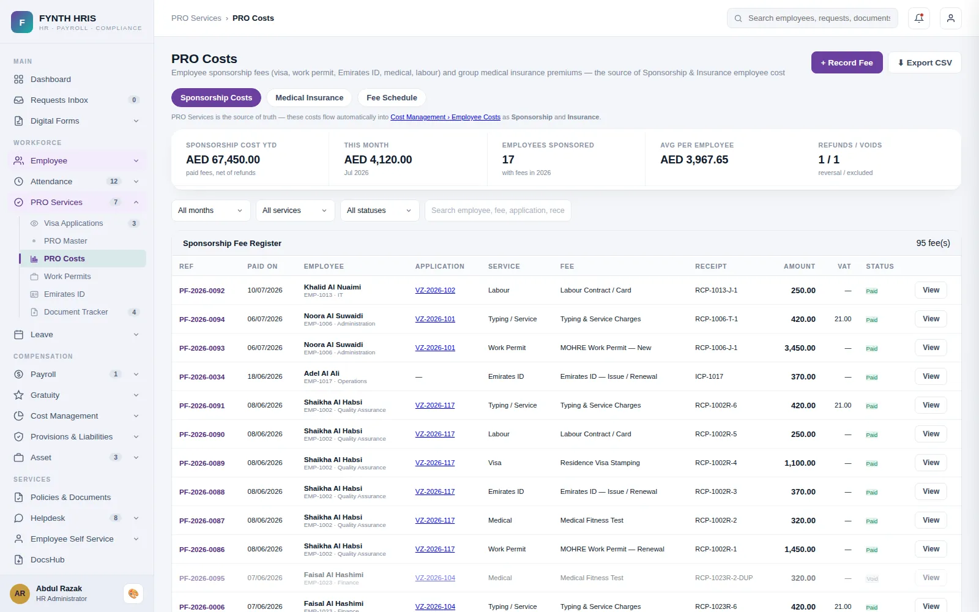Switch to Sponsorship Costs tab

(x=216, y=98)
